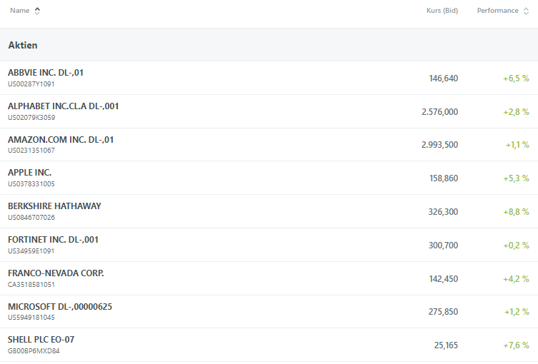This screenshot has width=538, height=364.
Task: Open FORTINET INC. DL-,001 stock
Action: (53, 240)
